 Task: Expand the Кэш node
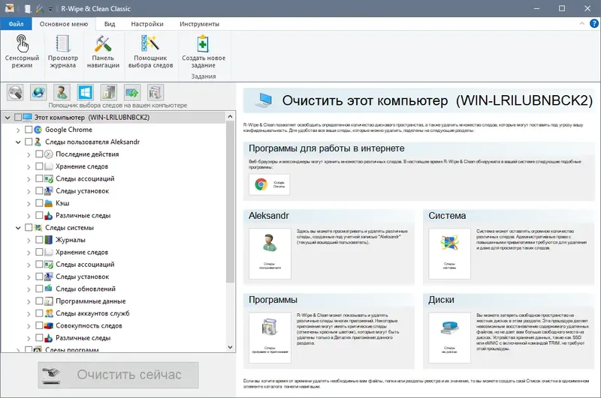(x=29, y=203)
